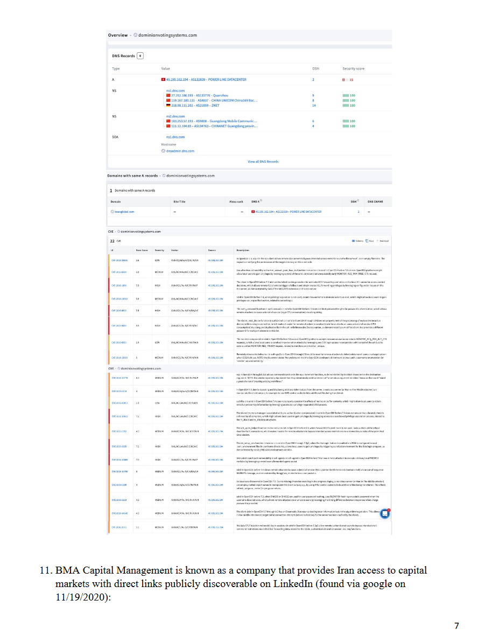This screenshot has height=635, width=492.
Task: Click the DNS A link in the boaoglobal.com row
Action: 289,212
